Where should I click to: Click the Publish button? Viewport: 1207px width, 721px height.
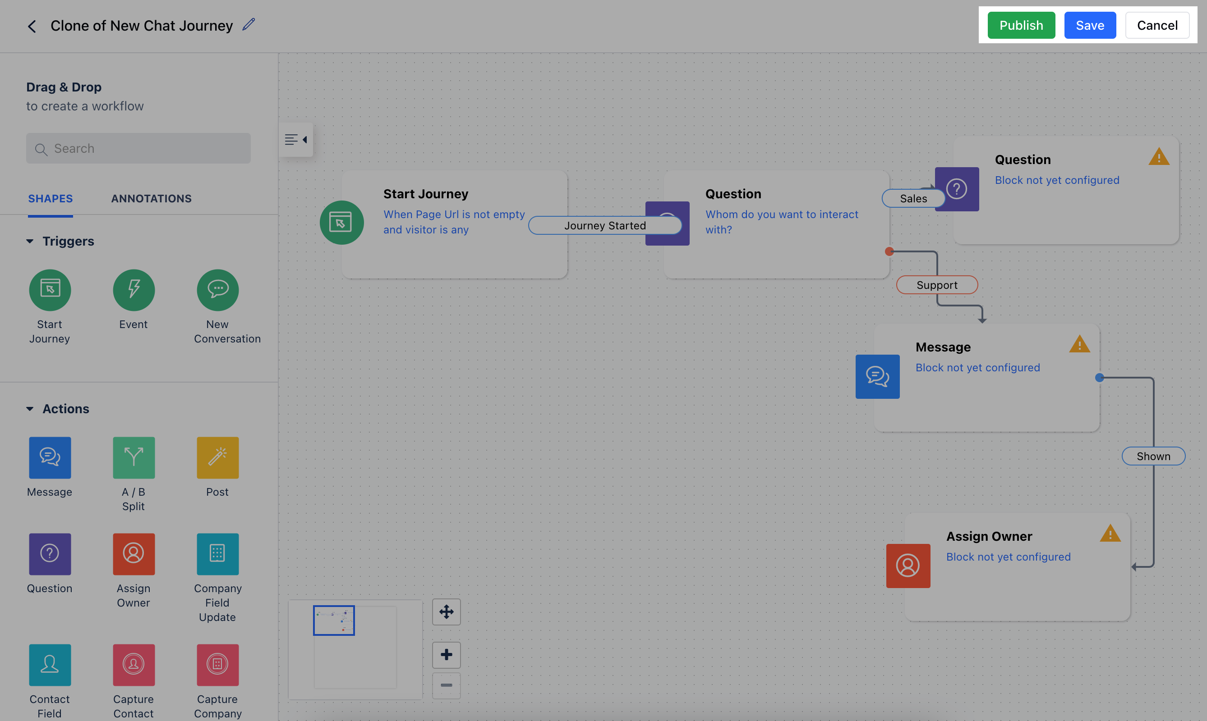pos(1021,25)
